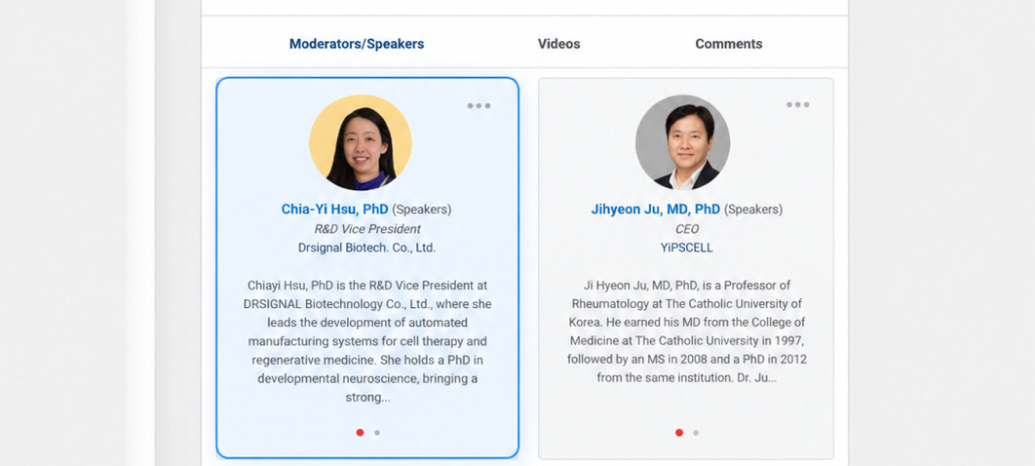Open the Comments tab
1035x466 pixels.
pos(728,44)
